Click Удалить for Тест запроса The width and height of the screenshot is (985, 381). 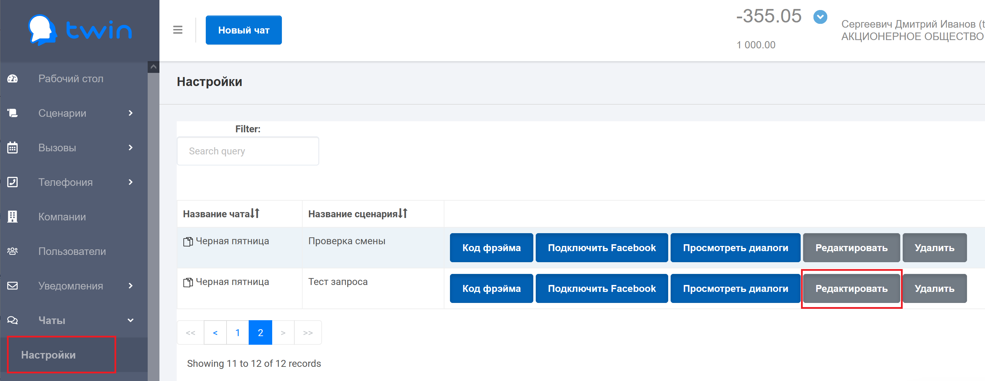pos(935,289)
